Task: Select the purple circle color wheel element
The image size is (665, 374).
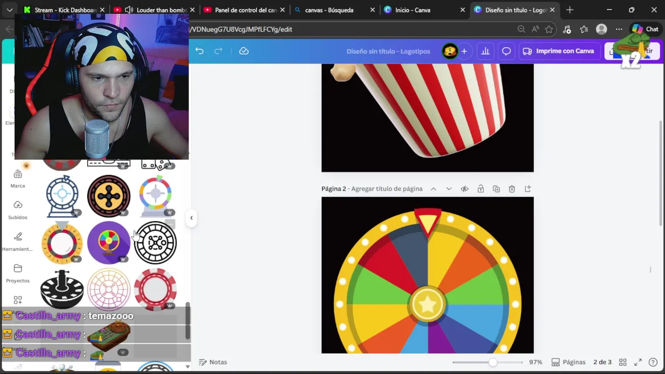Action: [x=109, y=242]
